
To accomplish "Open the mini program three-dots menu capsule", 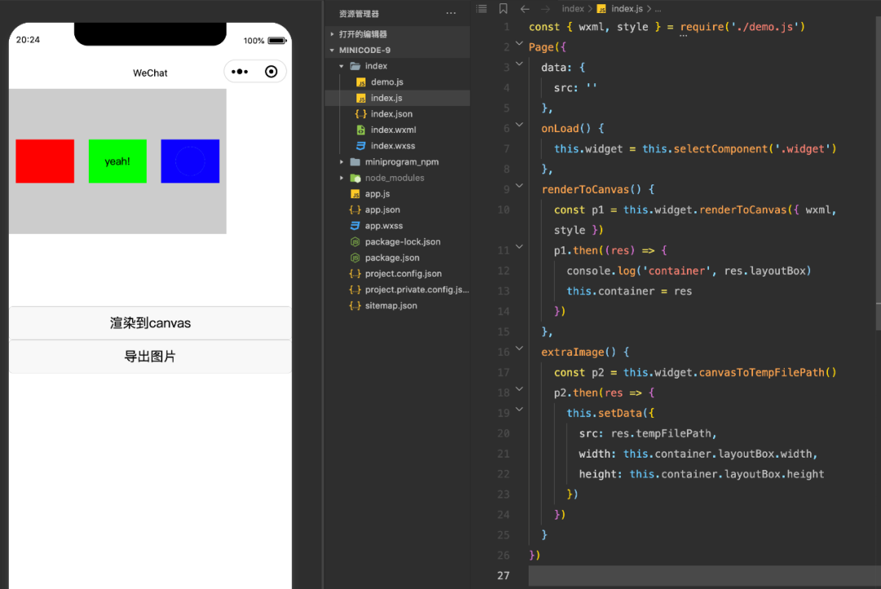I will (240, 71).
